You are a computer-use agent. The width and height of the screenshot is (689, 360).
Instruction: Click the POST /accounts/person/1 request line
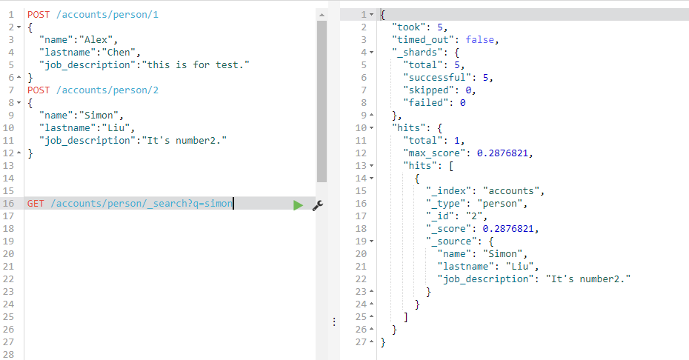pos(93,15)
